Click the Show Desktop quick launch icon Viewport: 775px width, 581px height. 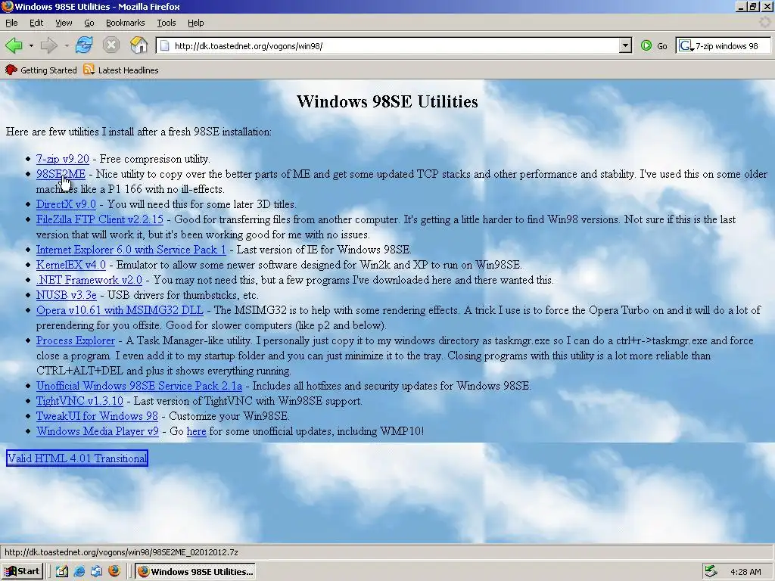point(62,572)
